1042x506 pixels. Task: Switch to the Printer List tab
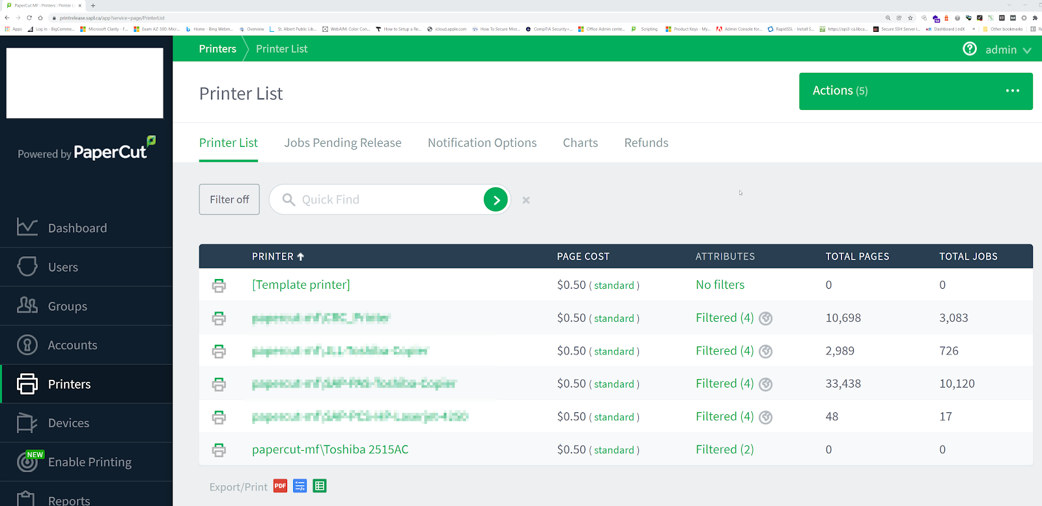coord(229,142)
